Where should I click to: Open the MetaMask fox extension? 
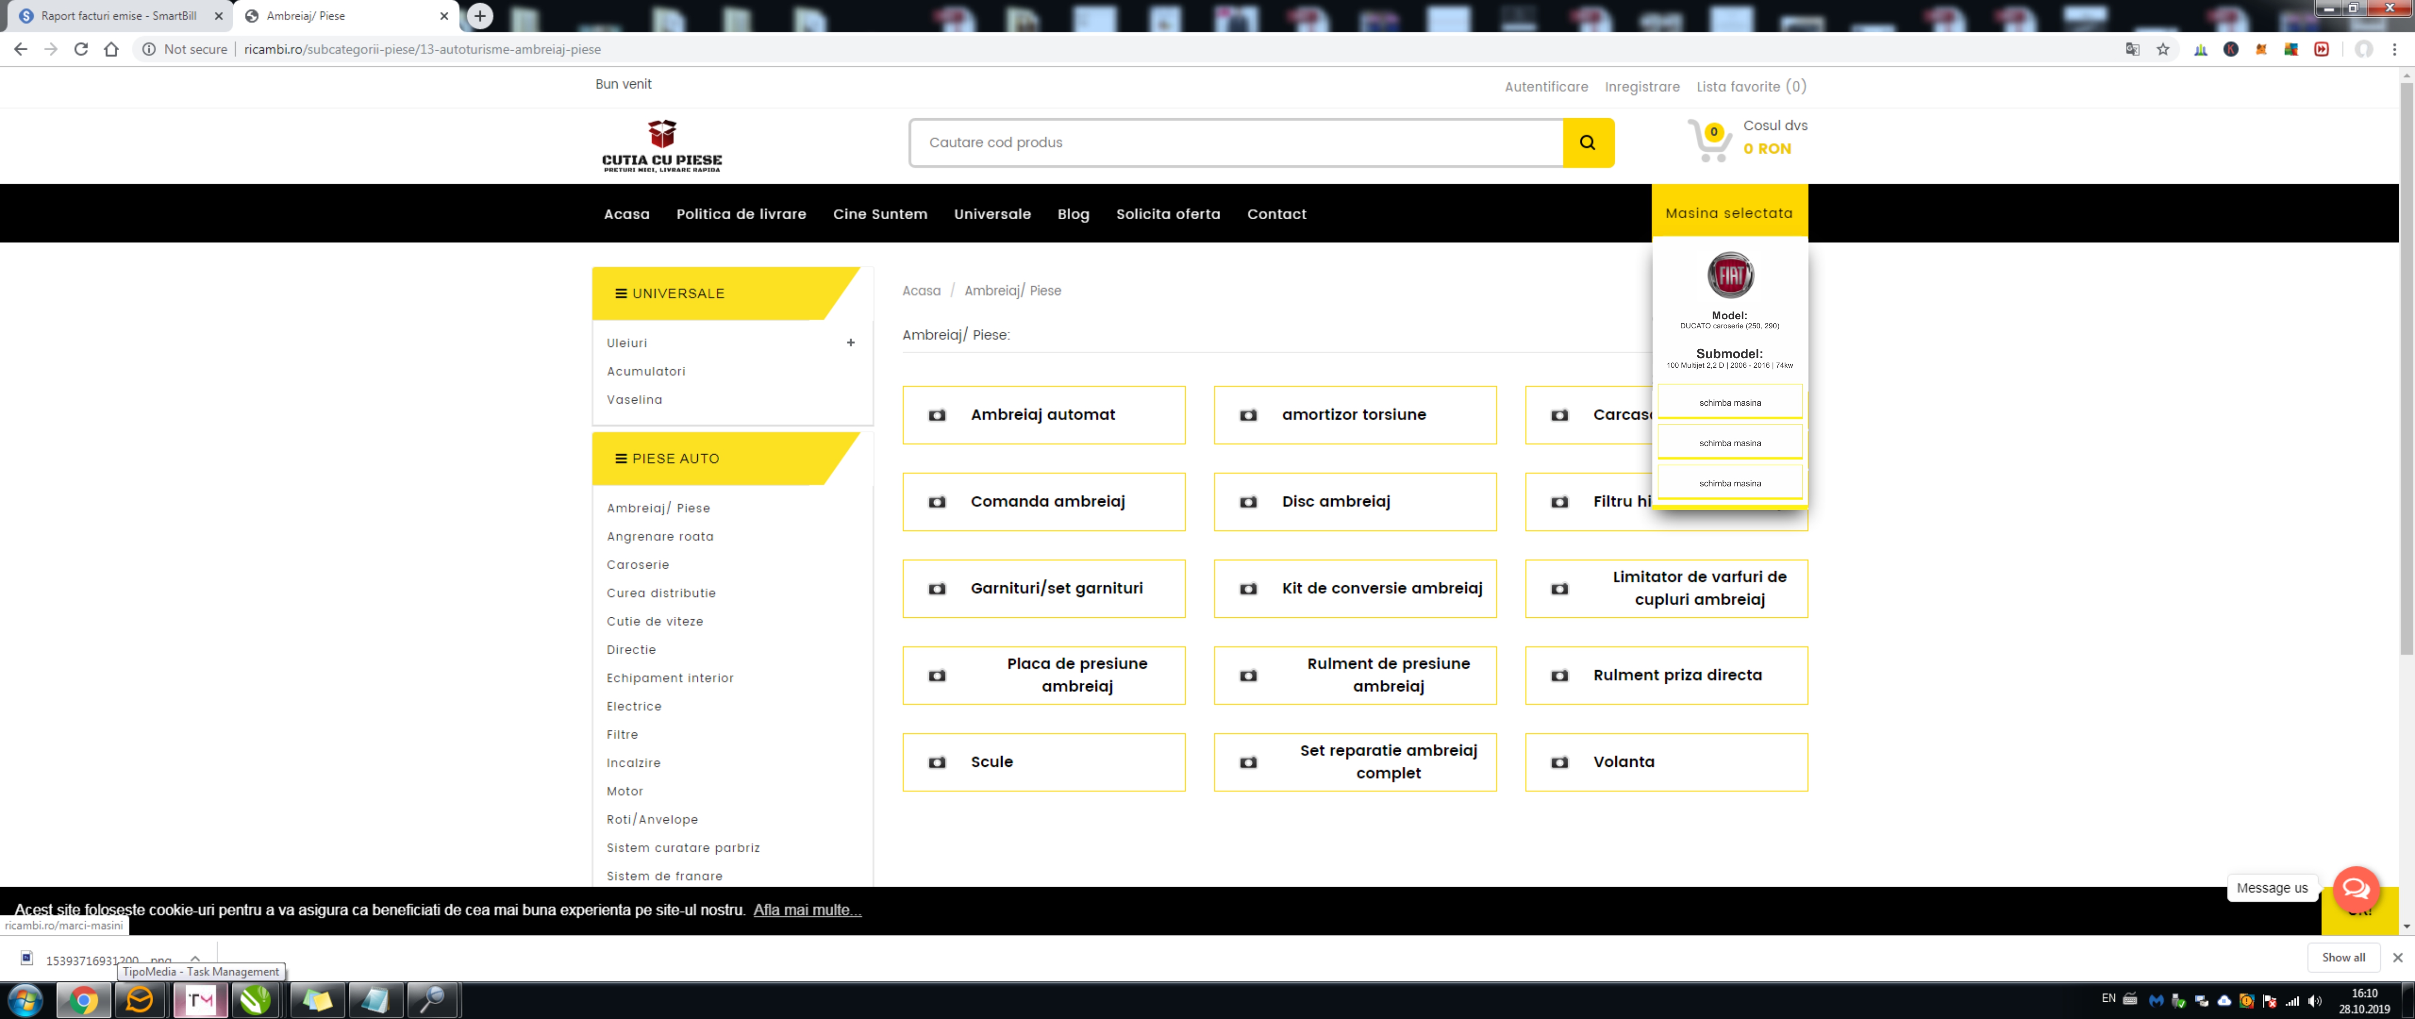[2261, 49]
